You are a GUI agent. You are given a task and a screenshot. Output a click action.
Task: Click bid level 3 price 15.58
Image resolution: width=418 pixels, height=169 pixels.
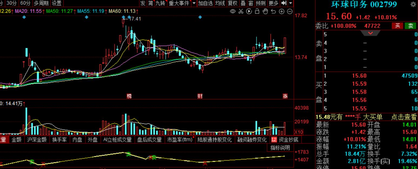pos(359,92)
